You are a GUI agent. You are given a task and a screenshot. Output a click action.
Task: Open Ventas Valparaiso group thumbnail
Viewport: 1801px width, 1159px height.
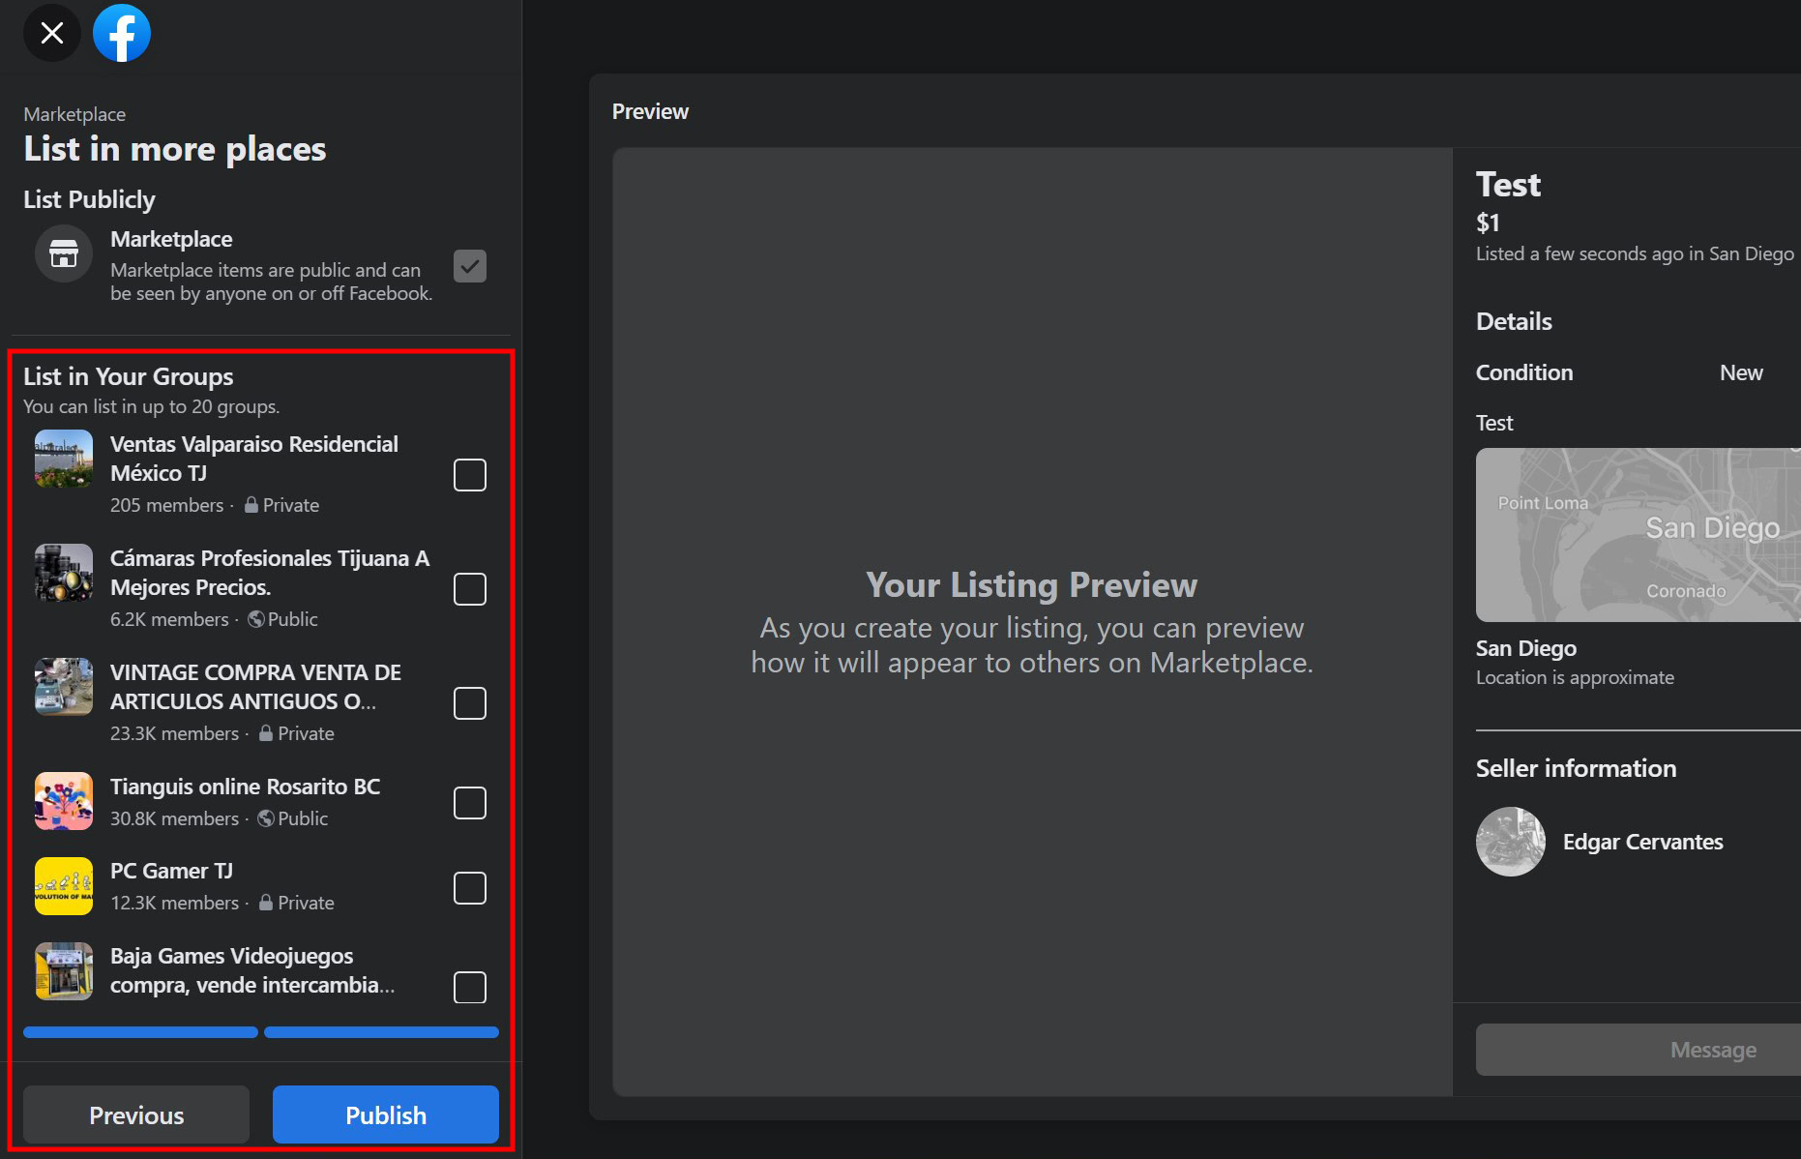click(64, 459)
